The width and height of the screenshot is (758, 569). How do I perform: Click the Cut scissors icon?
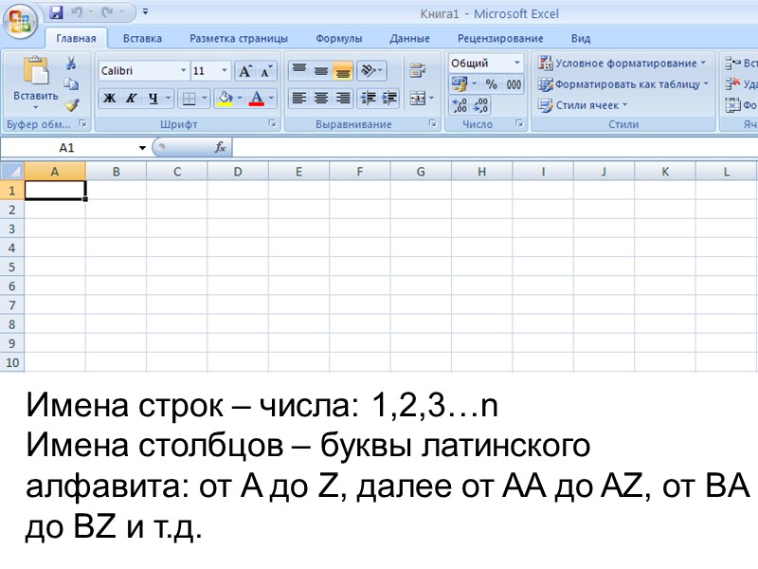70,64
